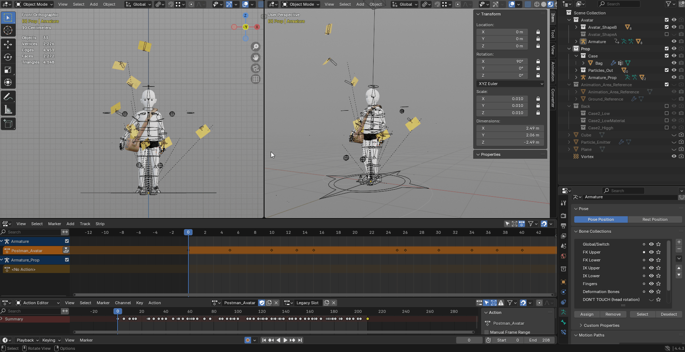Open the XYZ Euler rotation mode dropdown

(510, 84)
